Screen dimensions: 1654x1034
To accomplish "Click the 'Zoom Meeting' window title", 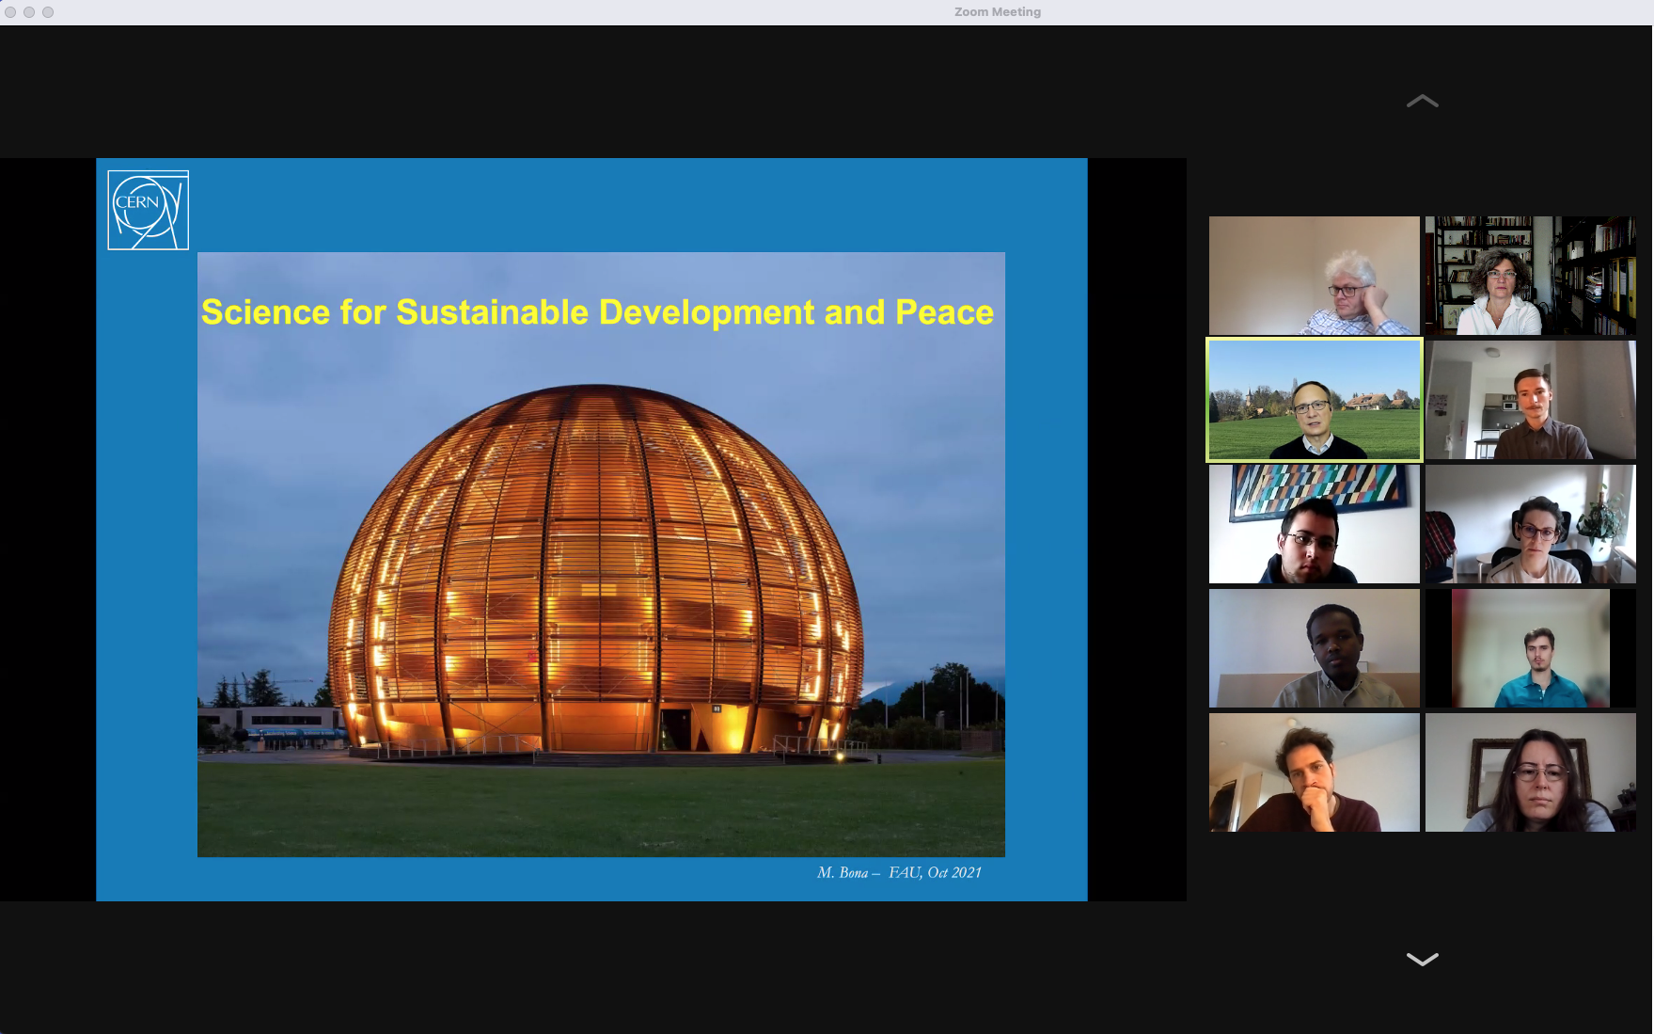I will (998, 12).
